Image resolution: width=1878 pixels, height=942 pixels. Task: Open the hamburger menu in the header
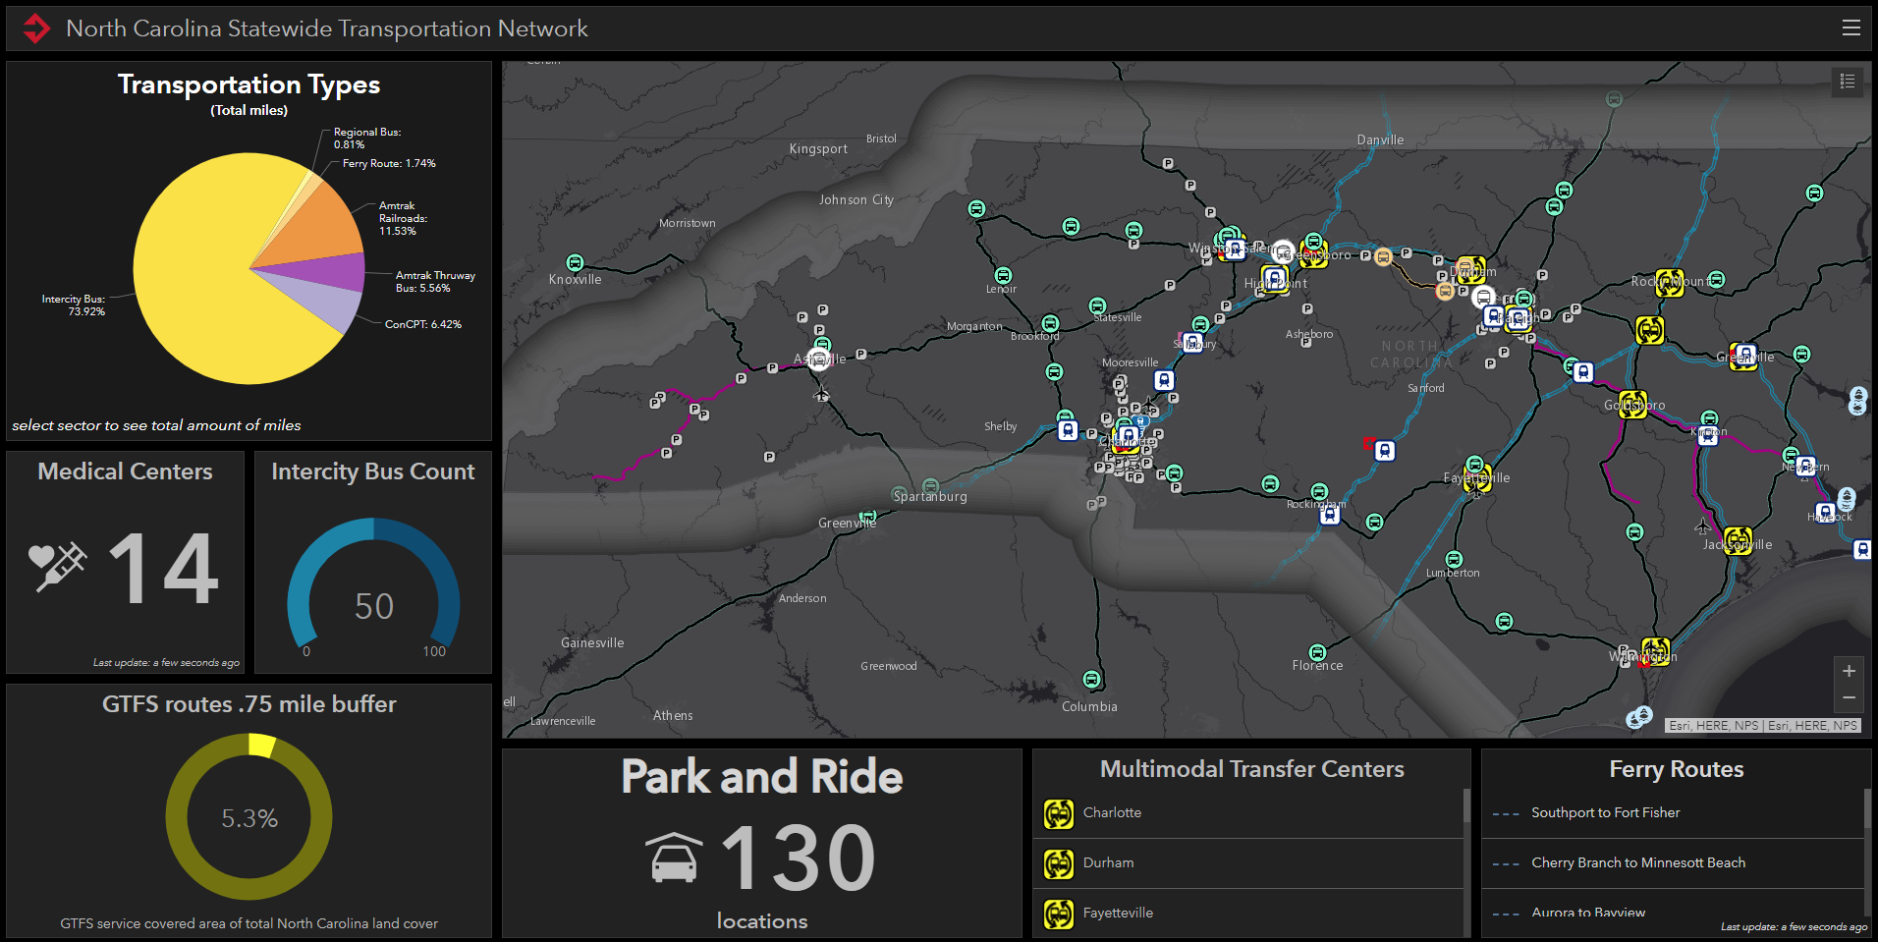1850,28
